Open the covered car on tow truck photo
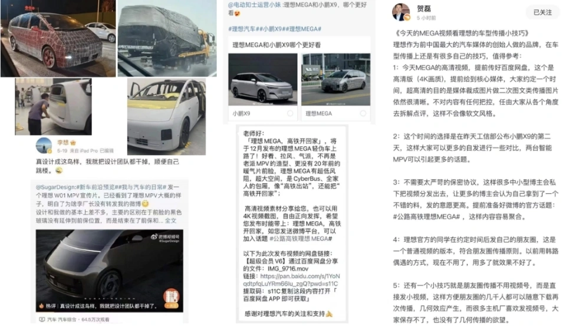The image size is (566, 326). [x=167, y=38]
